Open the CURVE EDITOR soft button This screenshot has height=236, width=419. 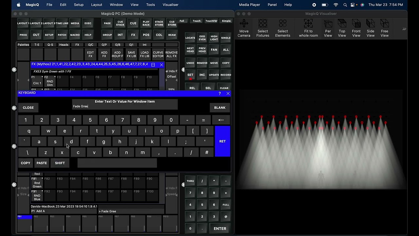(158, 54)
